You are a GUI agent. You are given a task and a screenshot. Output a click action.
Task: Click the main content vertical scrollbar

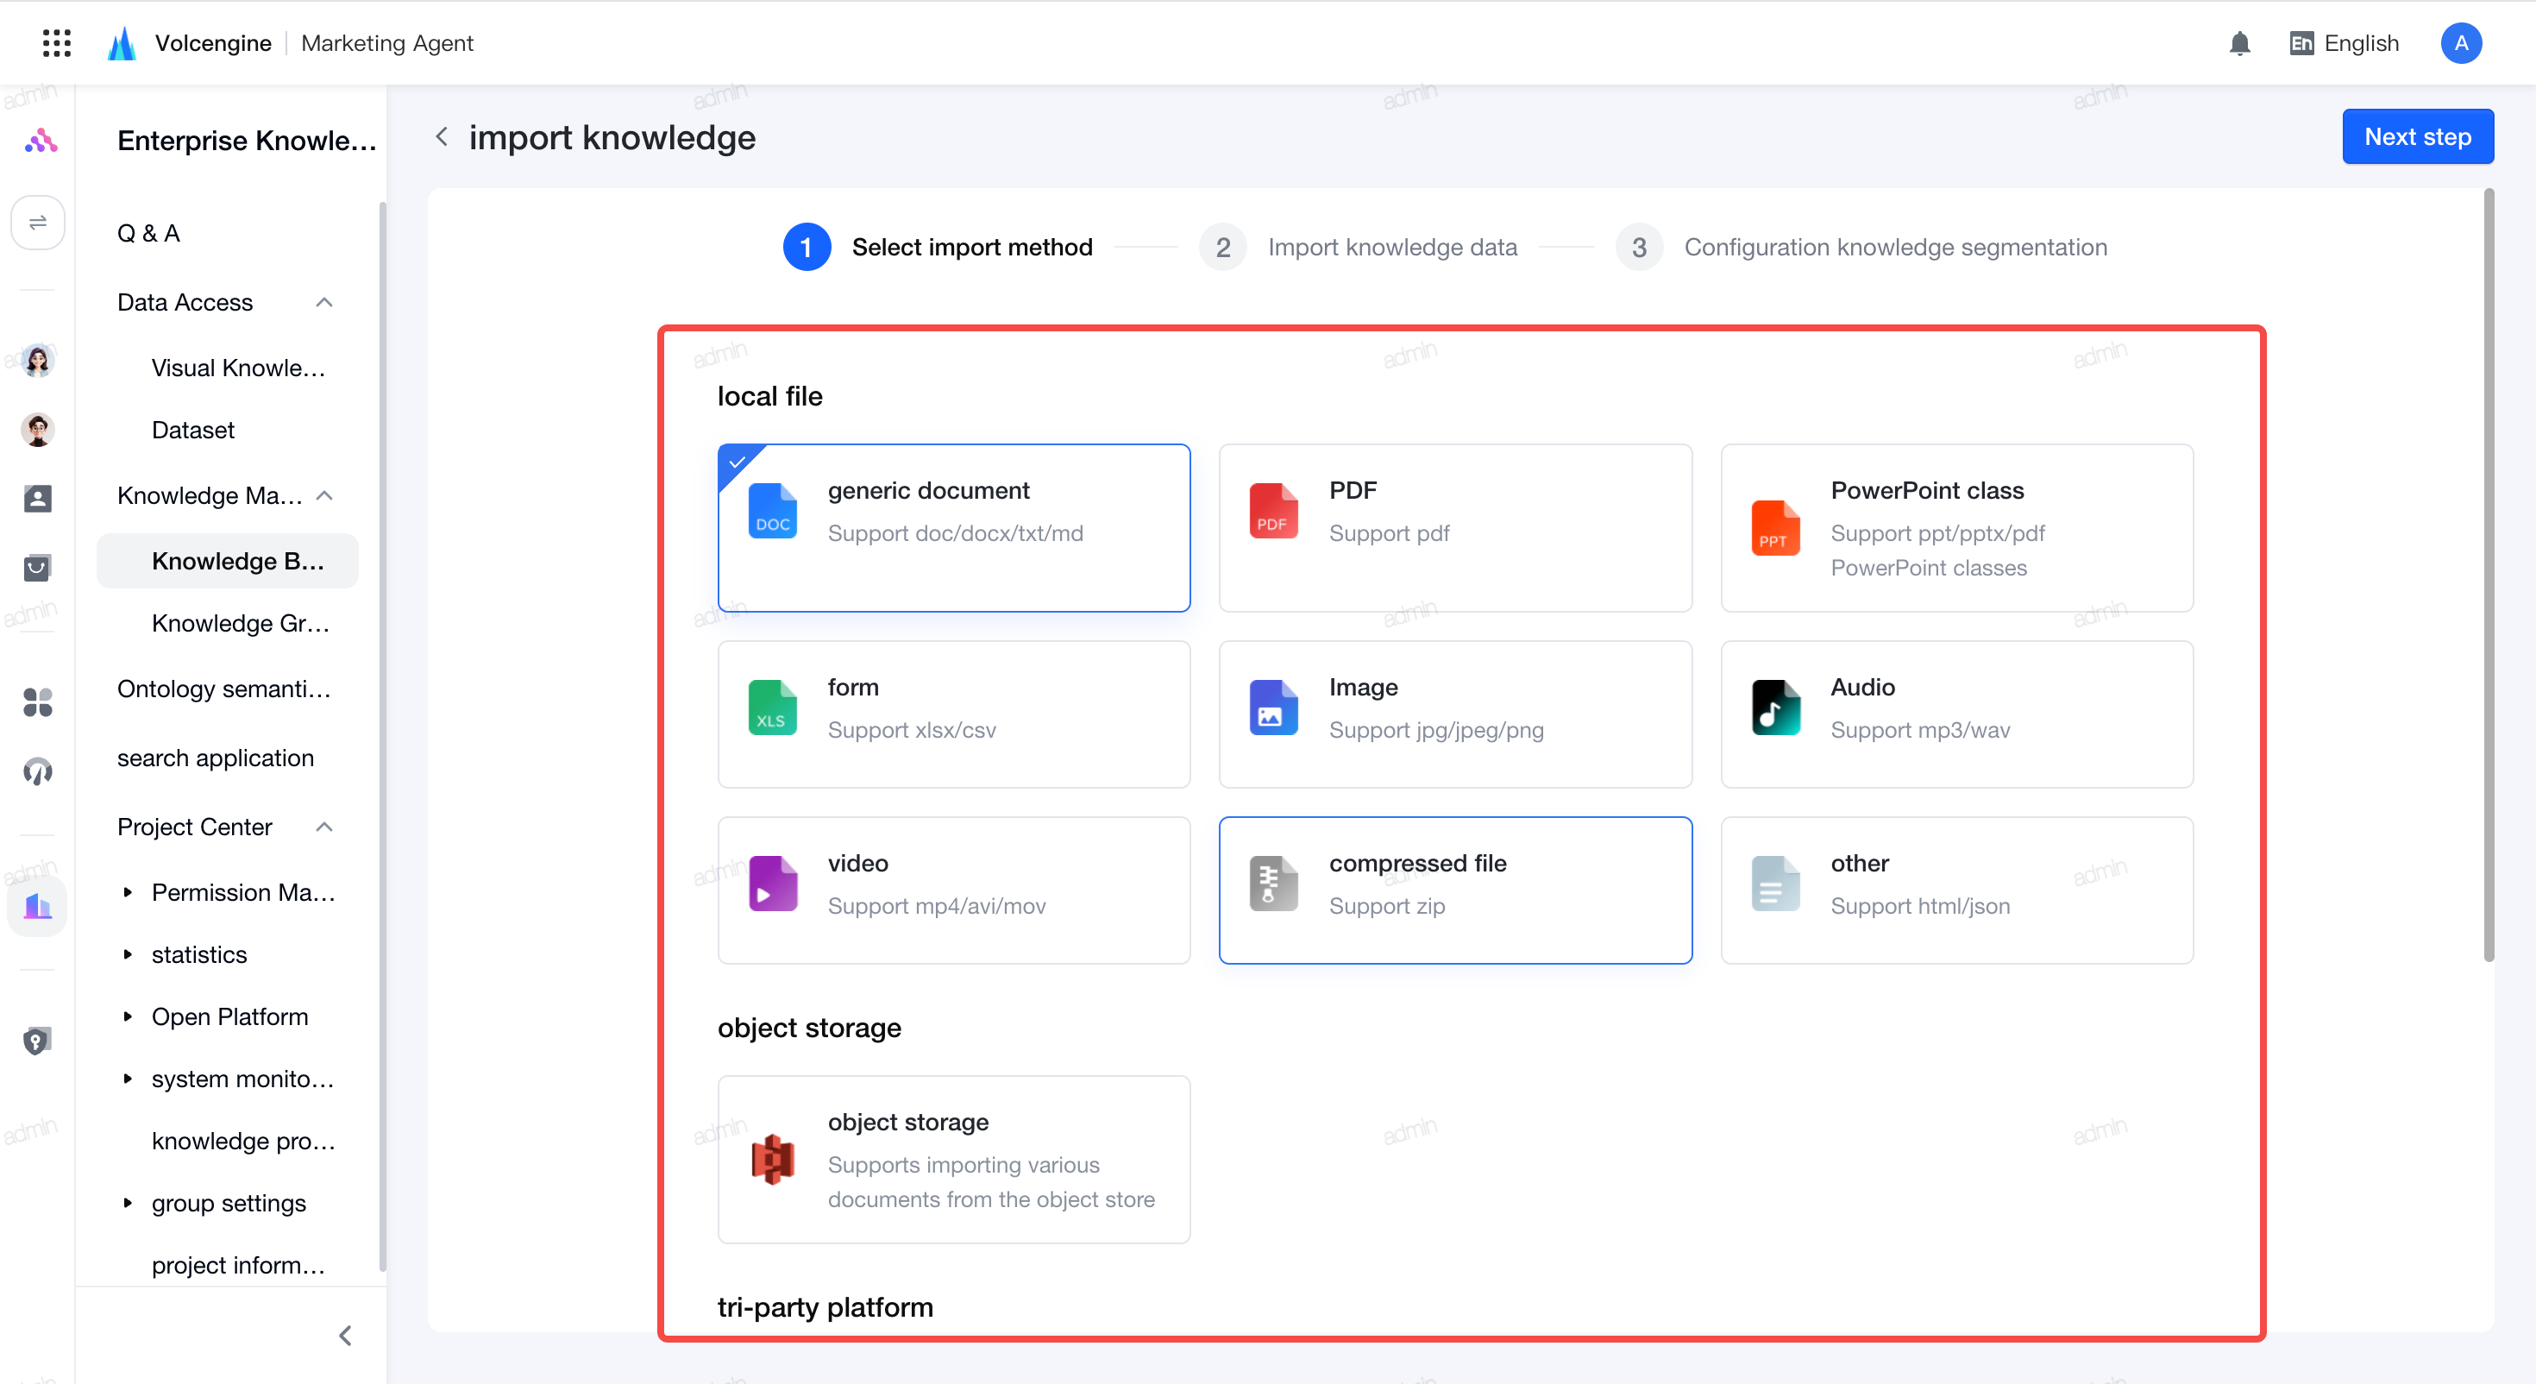tap(2489, 576)
